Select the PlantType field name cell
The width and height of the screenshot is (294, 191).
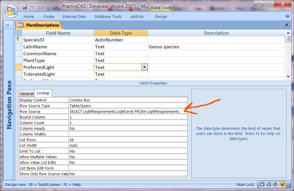[x=58, y=61]
